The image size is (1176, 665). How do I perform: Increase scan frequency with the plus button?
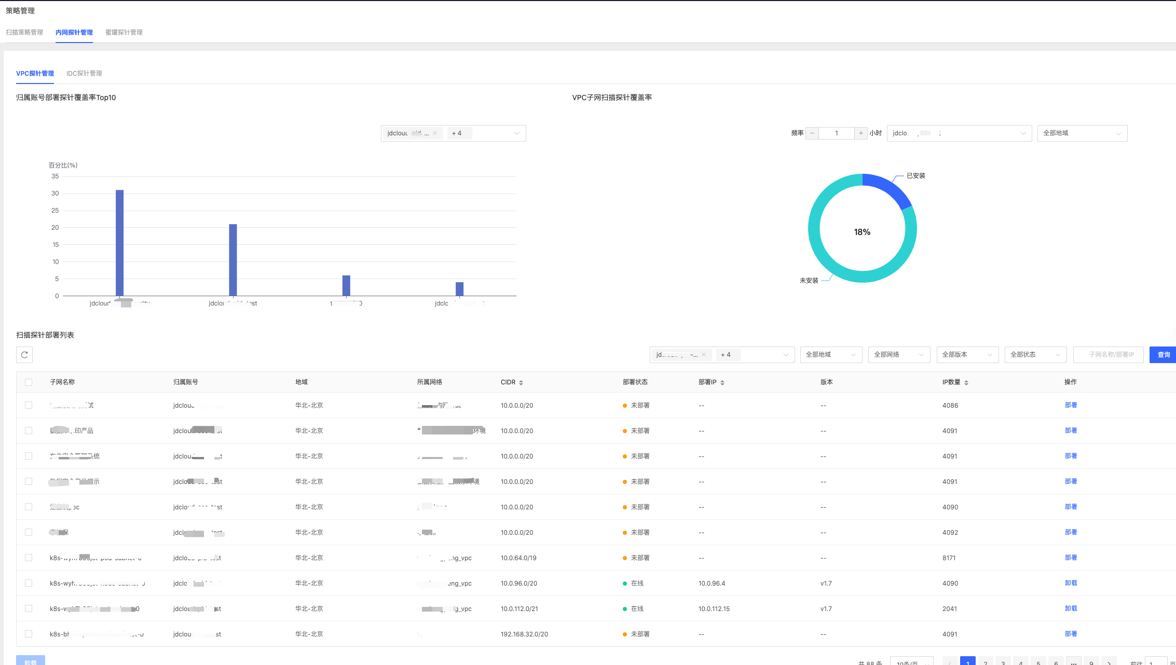861,133
